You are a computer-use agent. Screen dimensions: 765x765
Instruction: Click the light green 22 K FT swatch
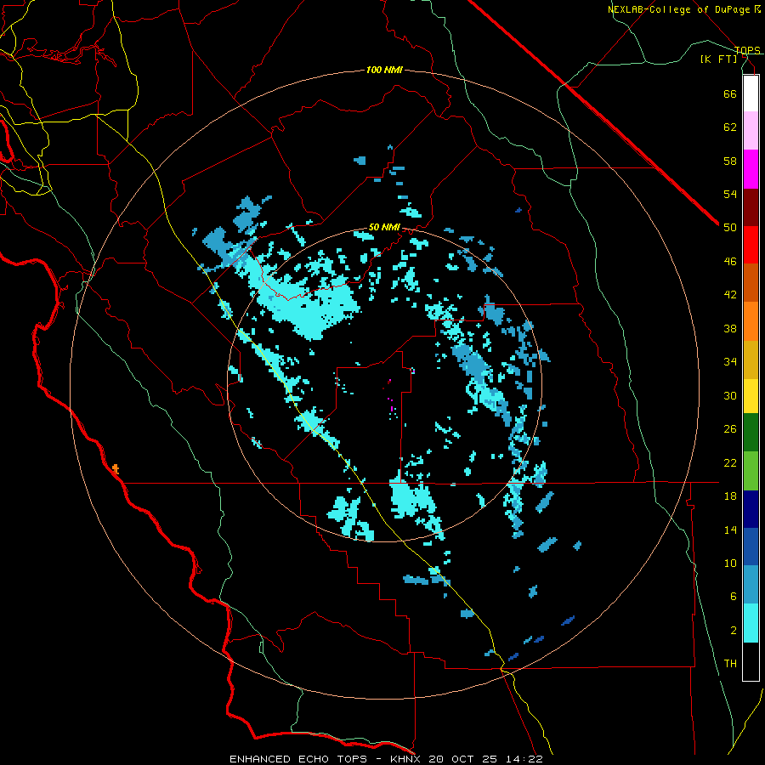751,471
